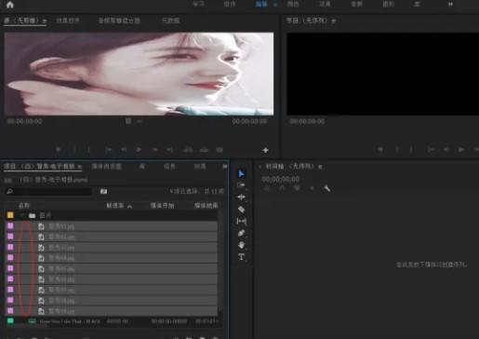Step forward one frame in Source monitor
This screenshot has width=479, height=339.
[154, 150]
